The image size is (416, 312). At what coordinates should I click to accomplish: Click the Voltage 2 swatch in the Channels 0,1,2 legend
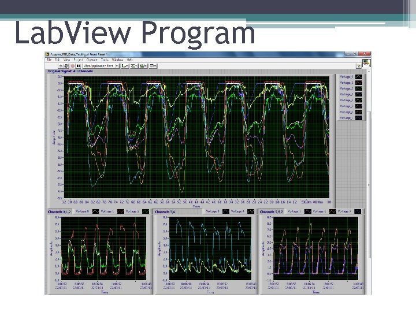point(146,211)
